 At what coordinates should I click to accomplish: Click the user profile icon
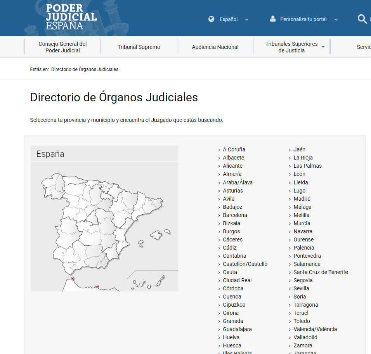[x=273, y=19]
